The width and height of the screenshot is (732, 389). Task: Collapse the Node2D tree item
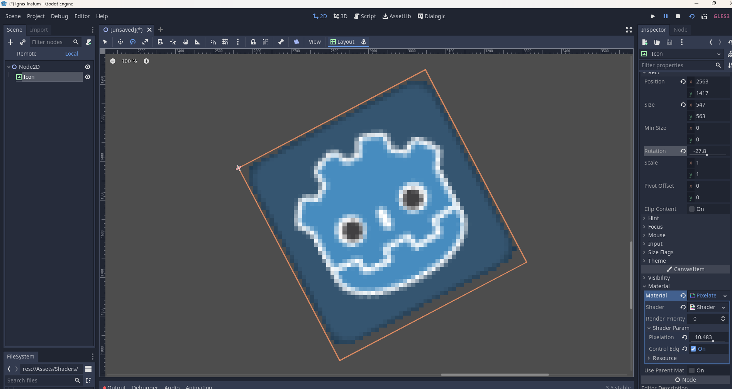pos(9,67)
